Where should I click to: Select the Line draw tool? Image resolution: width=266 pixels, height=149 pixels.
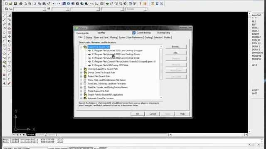(x=4, y=16)
